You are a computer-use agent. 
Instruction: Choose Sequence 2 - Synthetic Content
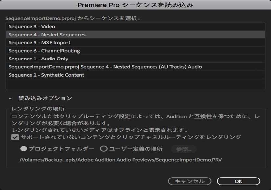[x=135, y=75]
